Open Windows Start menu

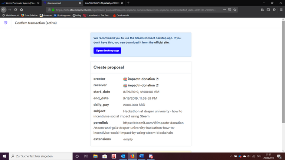(4, 156)
